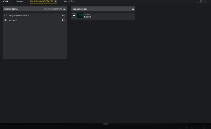Click the macro list icon next to Макрос 1
Viewport: 211px width, 129px height.
6,20
